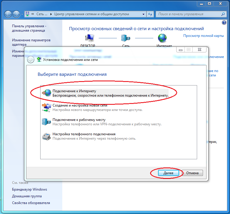Screen dimensions: 230x214
Task: Click the telephone dial-up icon
Action: [x=46, y=137]
